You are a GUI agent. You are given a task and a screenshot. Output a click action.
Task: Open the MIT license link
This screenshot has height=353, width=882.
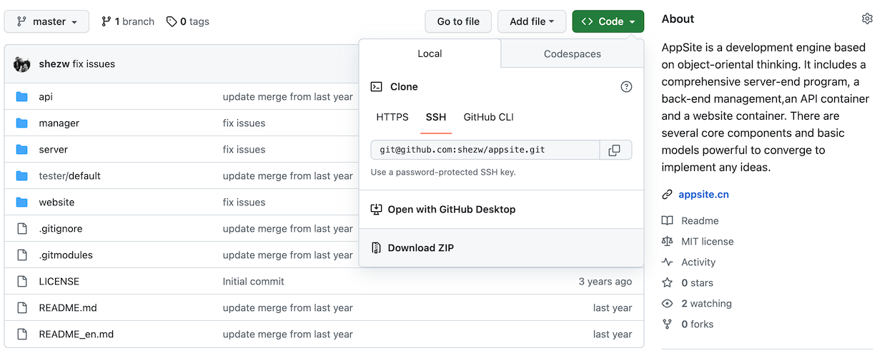point(708,242)
